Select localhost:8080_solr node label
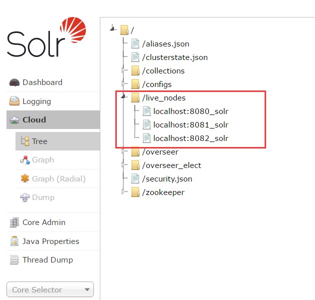The image size is (315, 300). (x=191, y=111)
